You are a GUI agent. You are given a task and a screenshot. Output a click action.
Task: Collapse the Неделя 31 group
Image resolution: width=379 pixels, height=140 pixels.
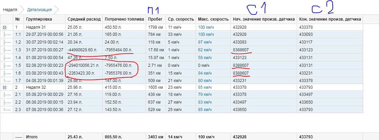pos(4,27)
